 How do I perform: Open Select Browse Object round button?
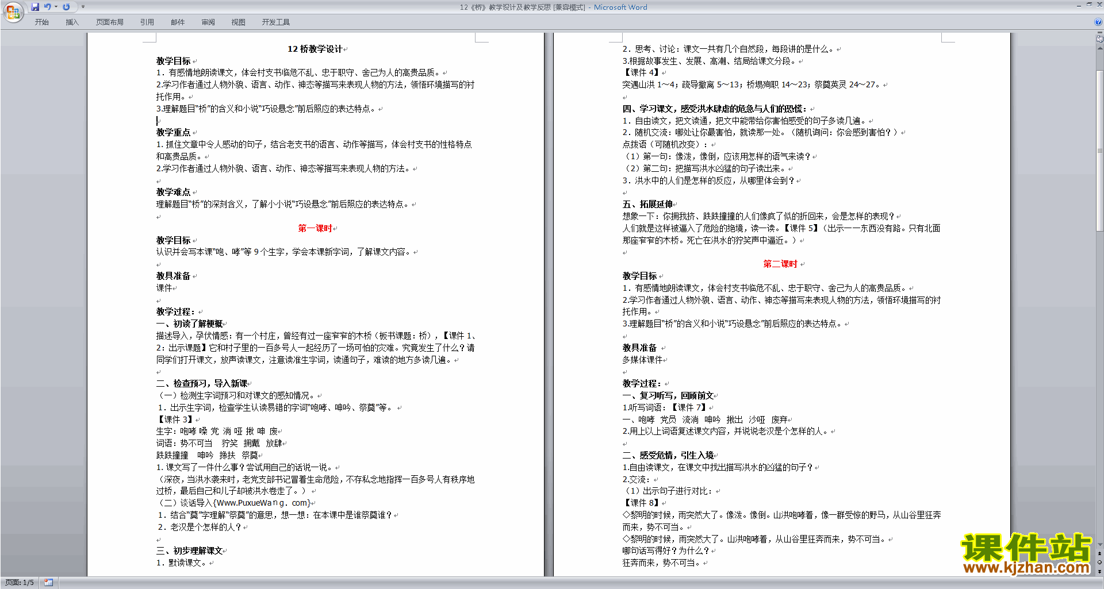[1100, 562]
